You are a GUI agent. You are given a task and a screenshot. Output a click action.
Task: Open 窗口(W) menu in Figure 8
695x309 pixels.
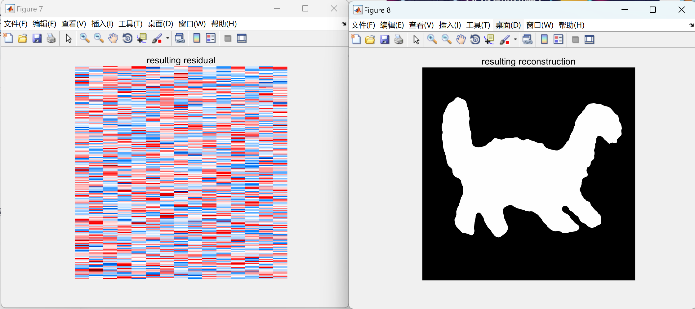540,25
